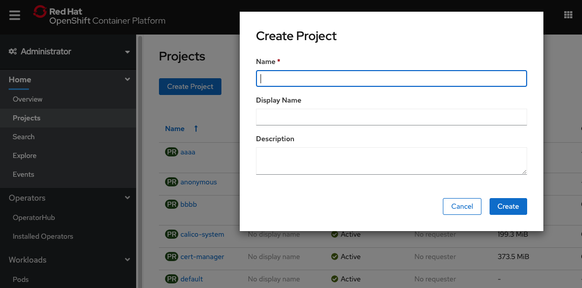Screen dimensions: 582x288
Task: Go to Events in the sidebar
Action: [x=23, y=174]
